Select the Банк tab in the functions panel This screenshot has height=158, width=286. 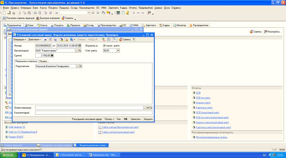[29, 25]
